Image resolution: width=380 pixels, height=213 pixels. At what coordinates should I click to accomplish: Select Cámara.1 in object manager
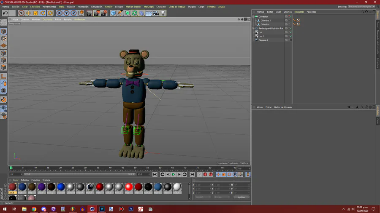tap(263, 40)
